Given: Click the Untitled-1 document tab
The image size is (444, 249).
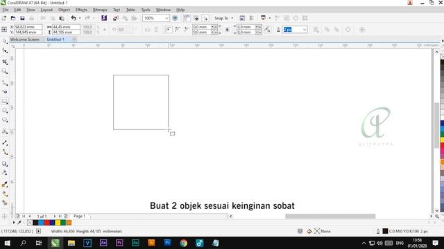Looking at the screenshot, I should [x=55, y=39].
